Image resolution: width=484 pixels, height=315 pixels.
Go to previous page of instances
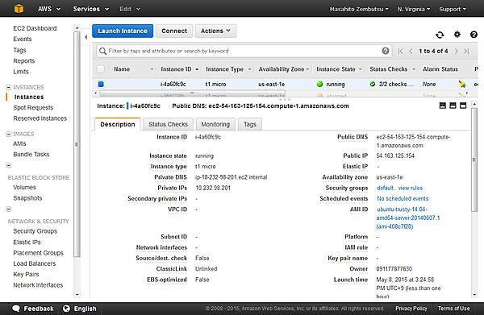(411, 52)
